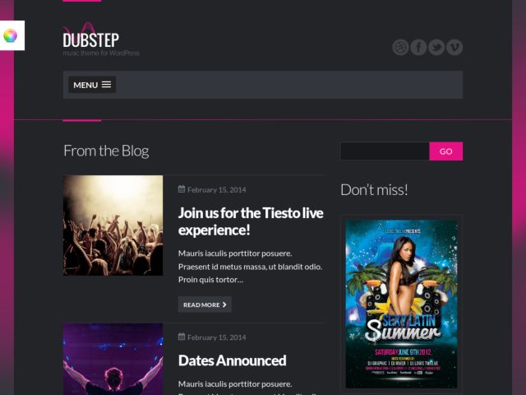Open the color wheel theme picker

click(x=11, y=35)
